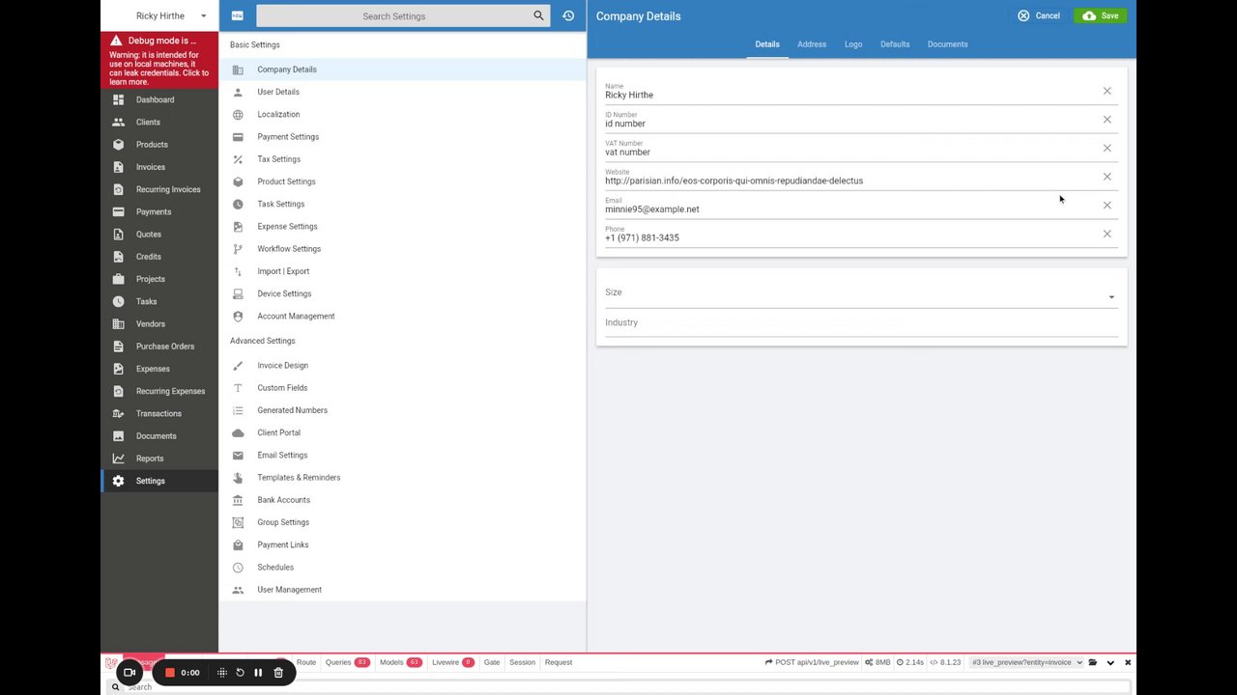
Task: Open the Session tab in debugbar
Action: pos(522,662)
